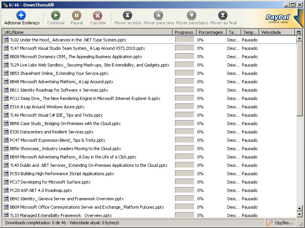Select BB08 Microsoft Dynamics CRM file
This screenshot has width=305, height=228.
click(149, 57)
